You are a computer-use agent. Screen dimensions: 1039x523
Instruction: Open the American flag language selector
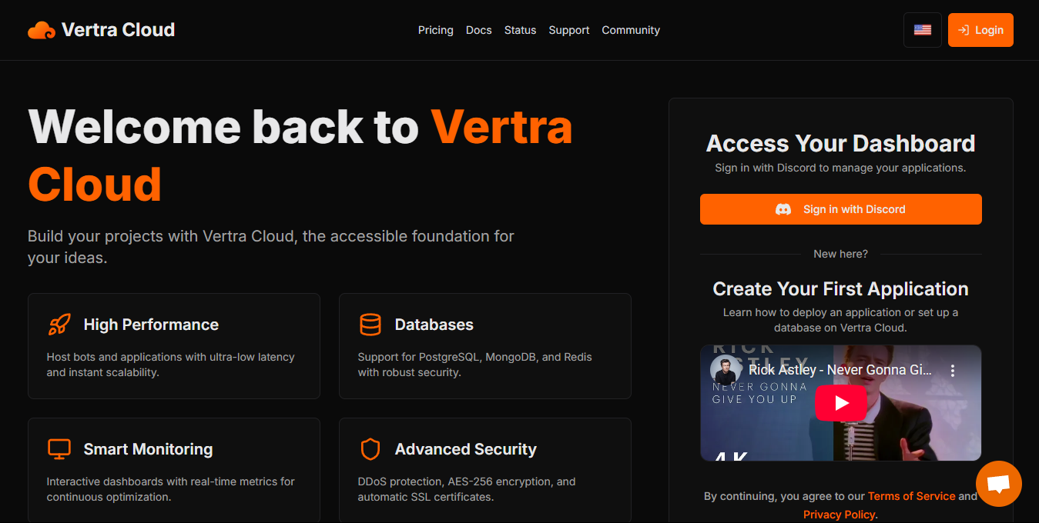tap(922, 29)
